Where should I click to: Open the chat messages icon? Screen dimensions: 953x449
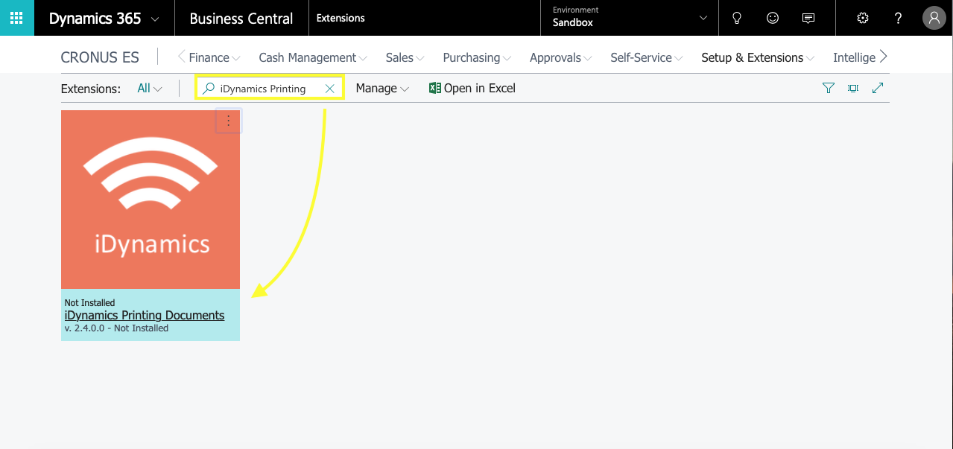coord(808,18)
